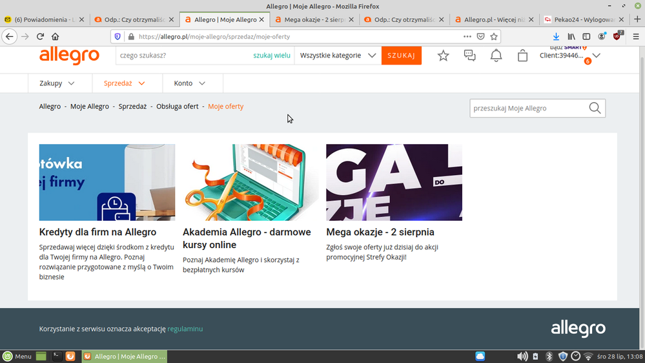Open the Firefox library icon
Image resolution: width=645 pixels, height=363 pixels.
(571, 37)
